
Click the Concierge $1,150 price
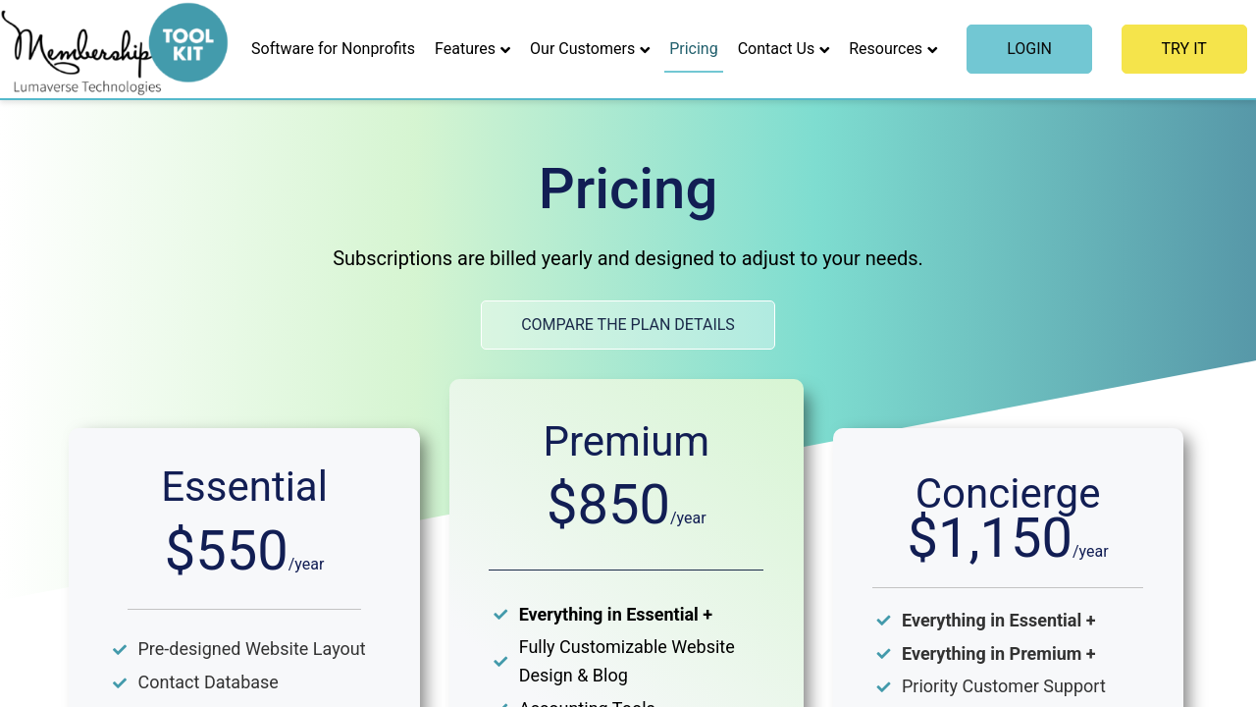[989, 538]
